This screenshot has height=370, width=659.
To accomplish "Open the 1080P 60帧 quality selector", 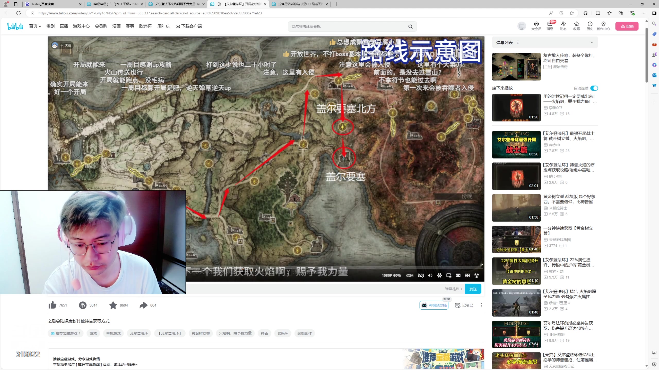I will pos(391,275).
